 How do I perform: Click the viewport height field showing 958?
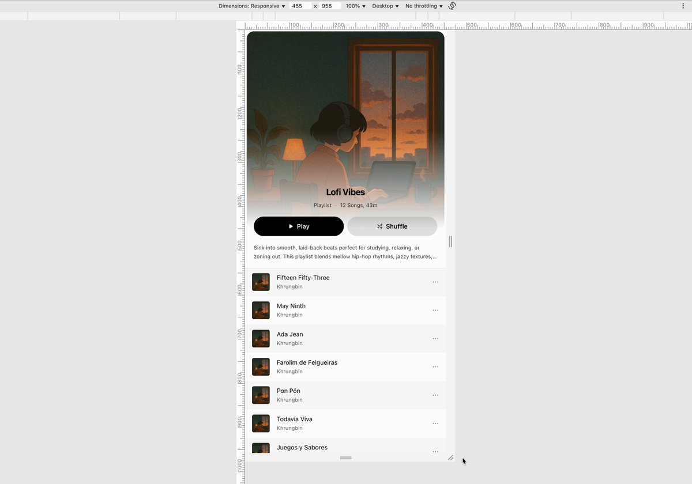[330, 6]
